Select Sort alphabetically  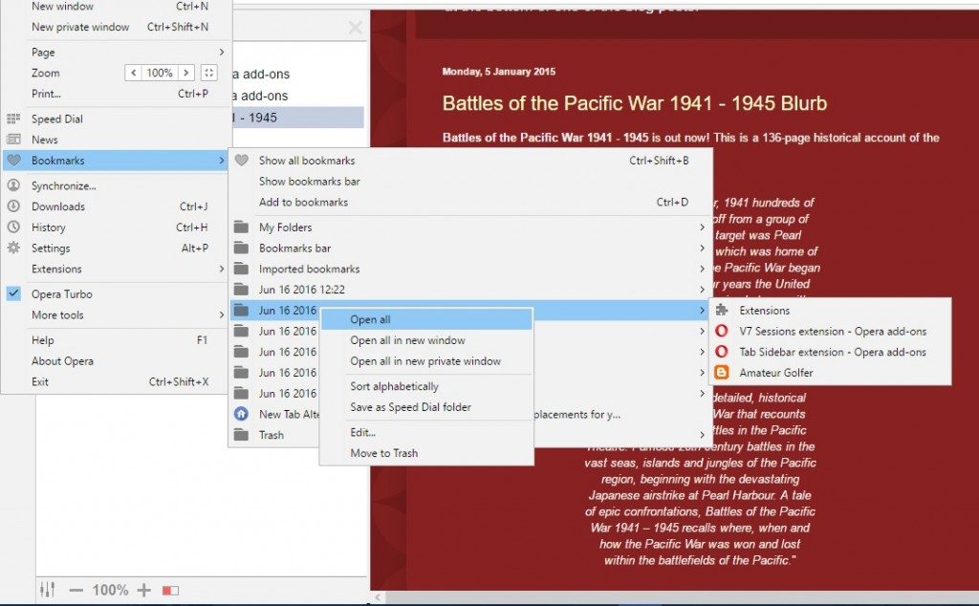coord(426,386)
